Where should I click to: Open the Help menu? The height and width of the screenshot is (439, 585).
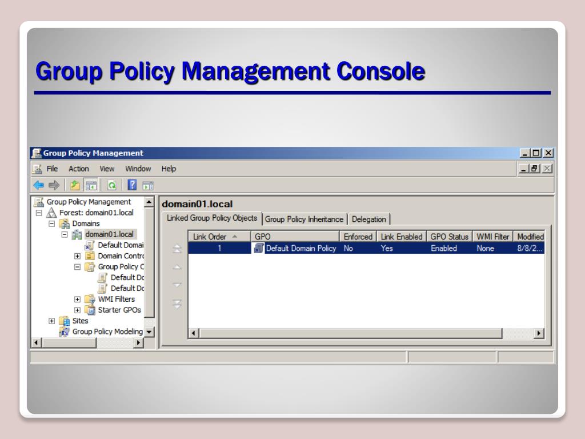click(169, 169)
